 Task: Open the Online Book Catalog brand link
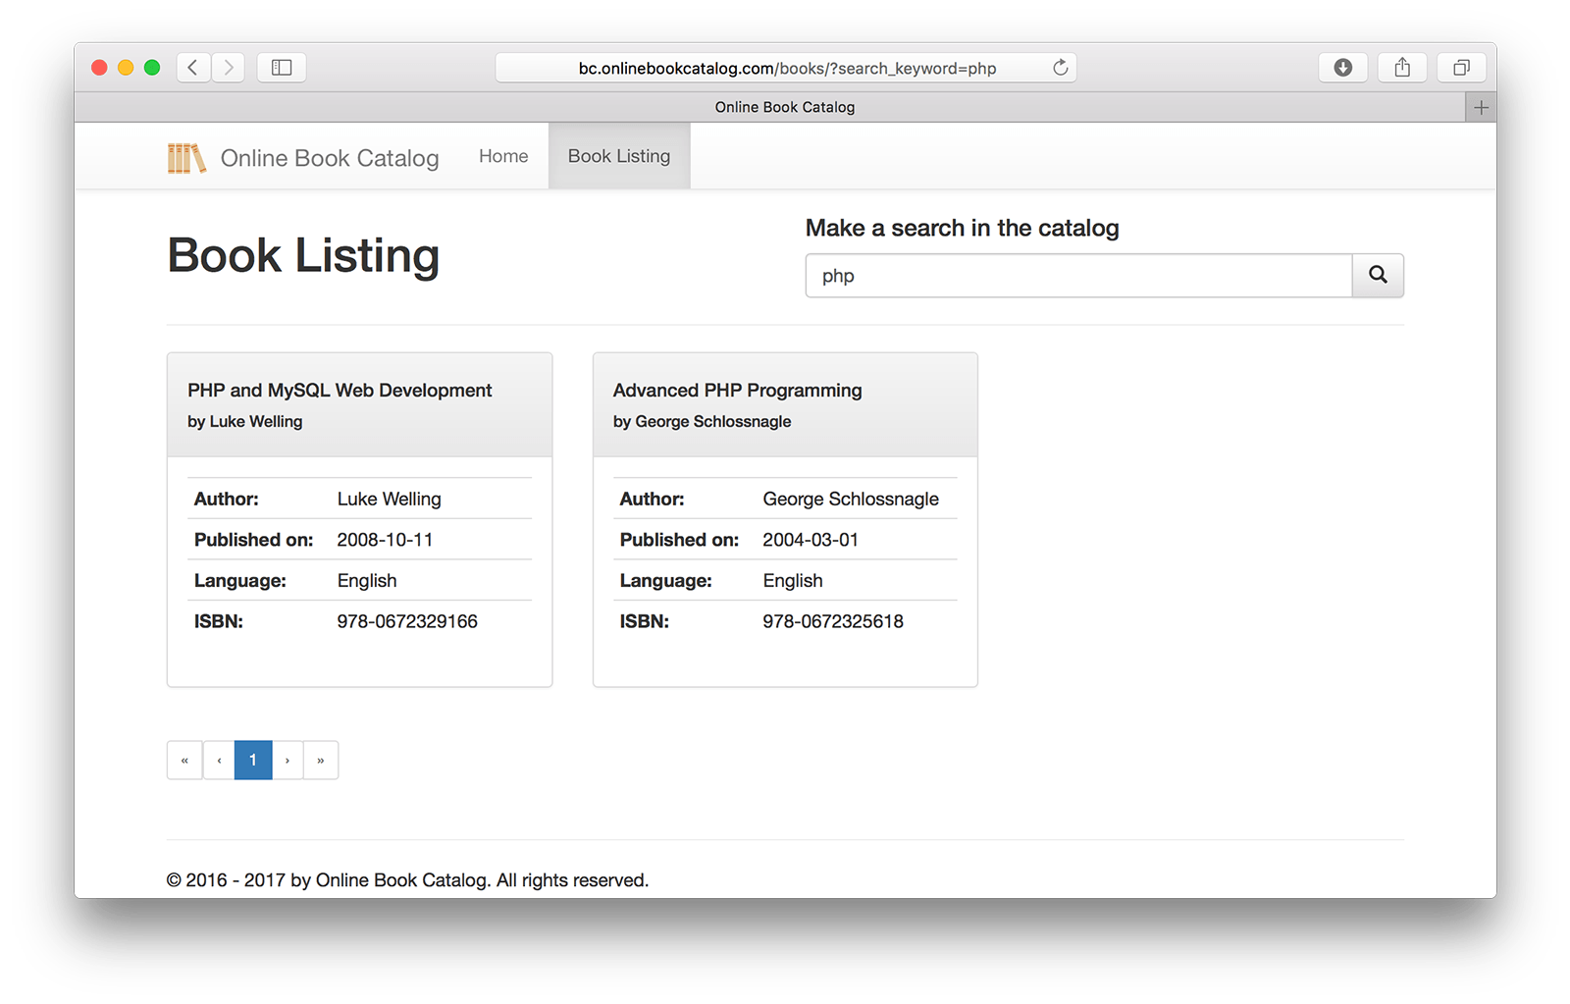pos(330,158)
